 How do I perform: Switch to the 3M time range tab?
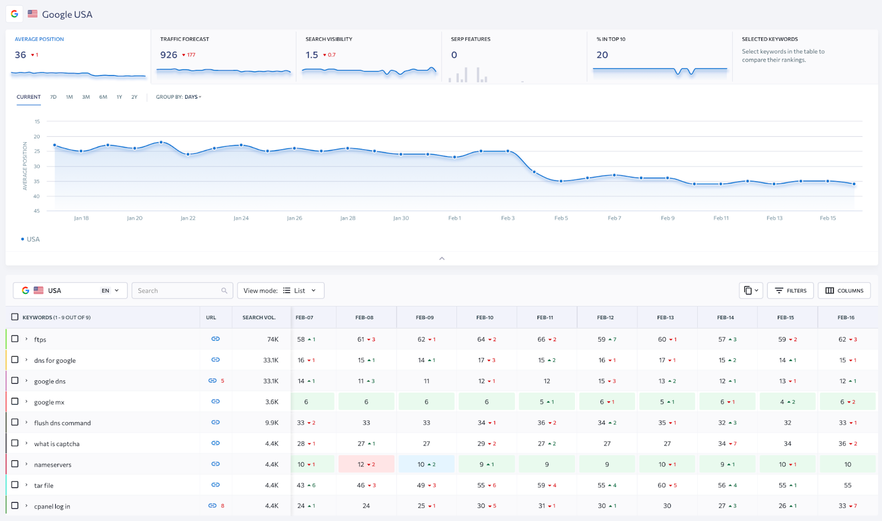click(86, 97)
